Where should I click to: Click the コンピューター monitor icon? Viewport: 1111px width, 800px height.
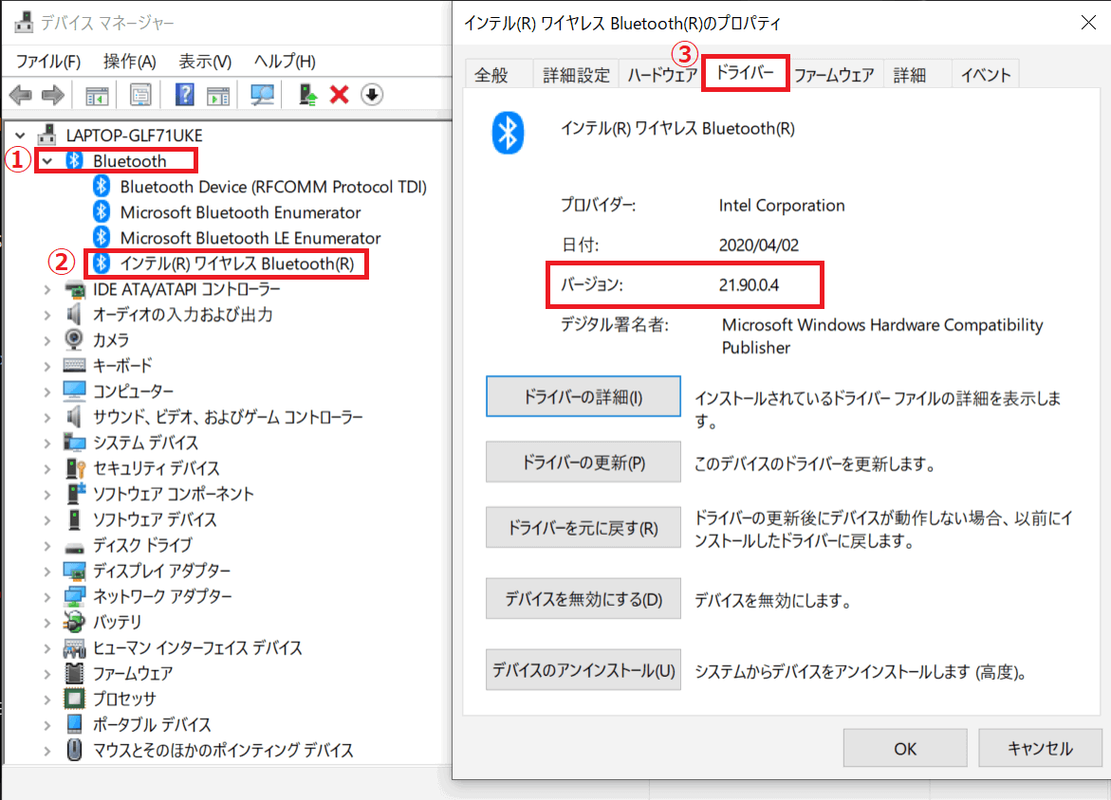tap(74, 391)
